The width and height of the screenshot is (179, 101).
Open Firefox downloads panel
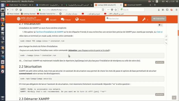159,10
